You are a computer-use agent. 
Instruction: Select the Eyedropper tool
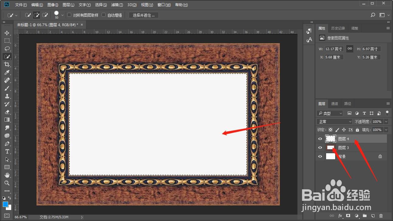point(7,72)
